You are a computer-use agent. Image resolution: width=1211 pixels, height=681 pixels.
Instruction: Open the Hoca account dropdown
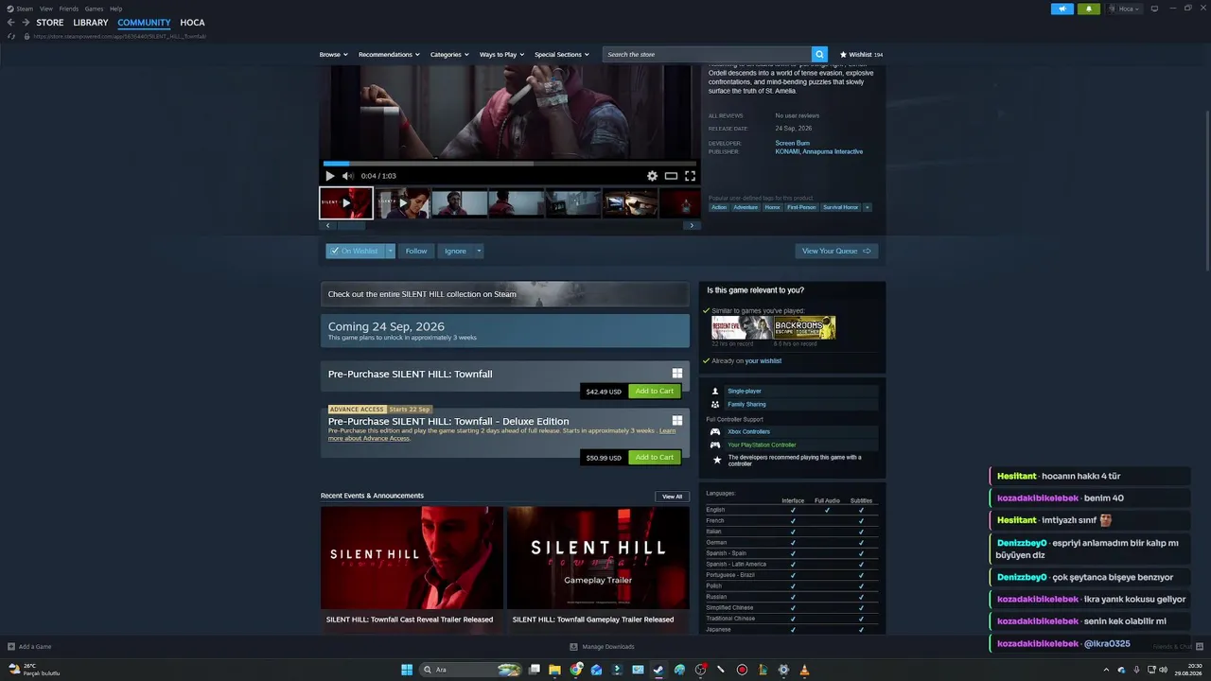pyautogui.click(x=1124, y=9)
